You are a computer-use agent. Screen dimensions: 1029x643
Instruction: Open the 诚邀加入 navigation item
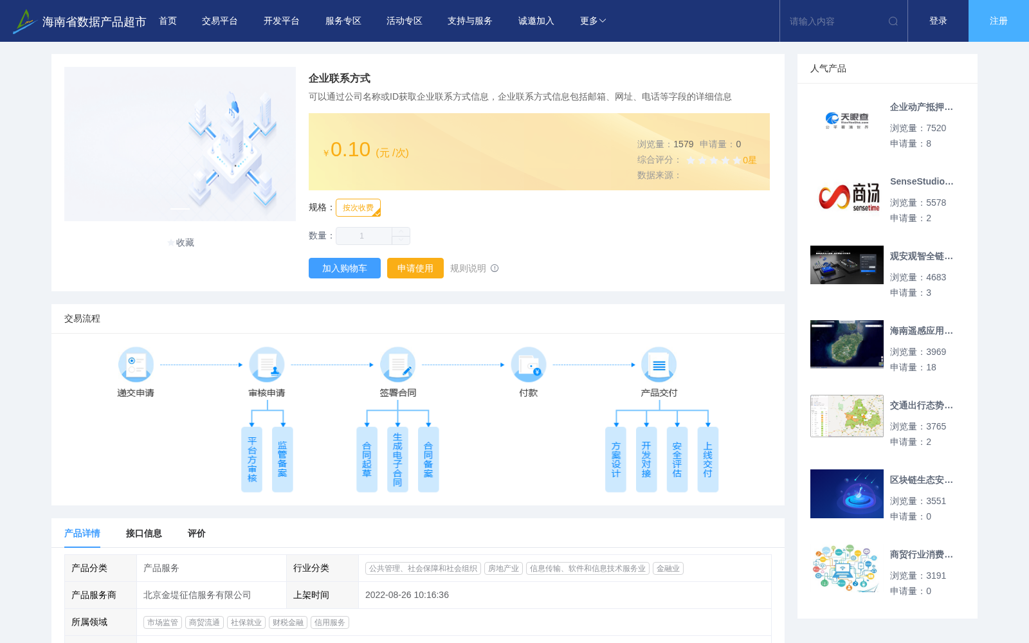click(x=536, y=21)
